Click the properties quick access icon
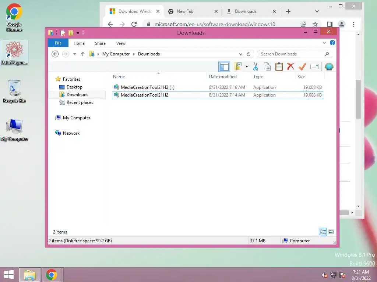This screenshot has height=282, width=377. 63,33
